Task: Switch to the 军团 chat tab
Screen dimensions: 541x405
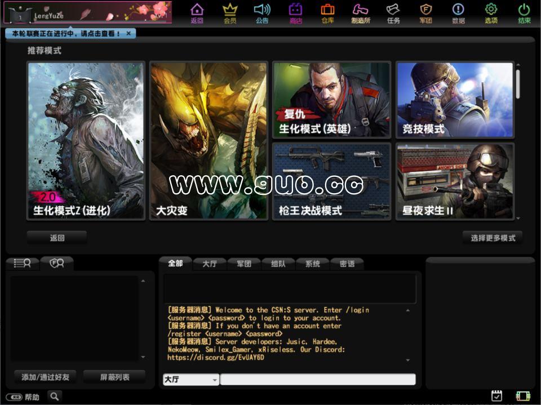Action: 244,264
